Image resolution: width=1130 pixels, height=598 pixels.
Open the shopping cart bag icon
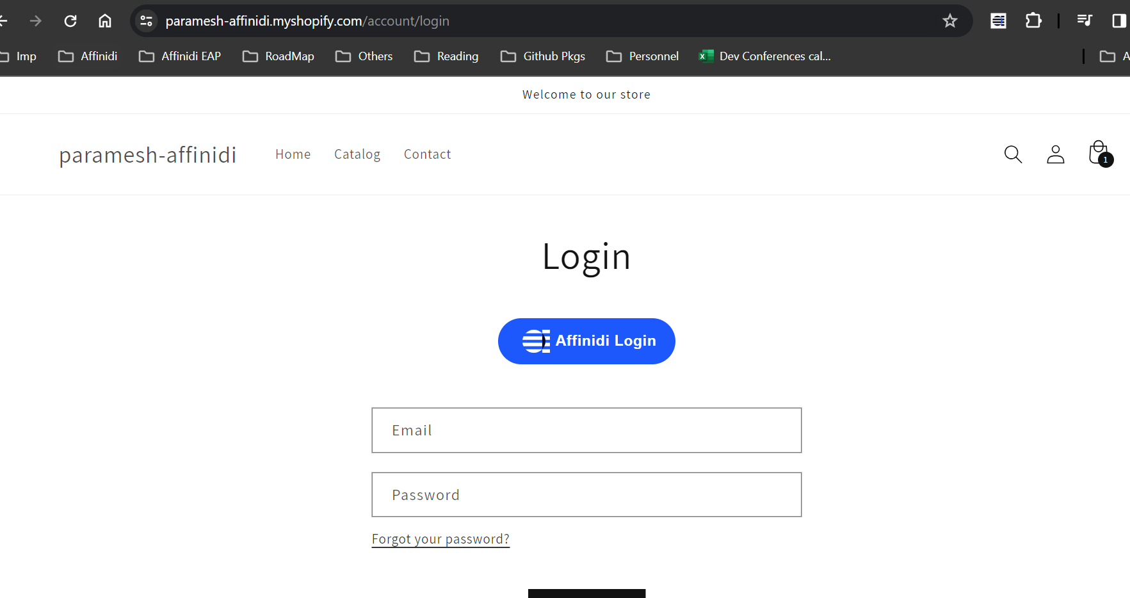click(x=1100, y=154)
